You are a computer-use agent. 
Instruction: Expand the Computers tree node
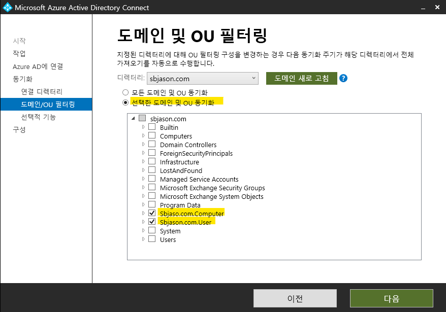[x=143, y=135]
